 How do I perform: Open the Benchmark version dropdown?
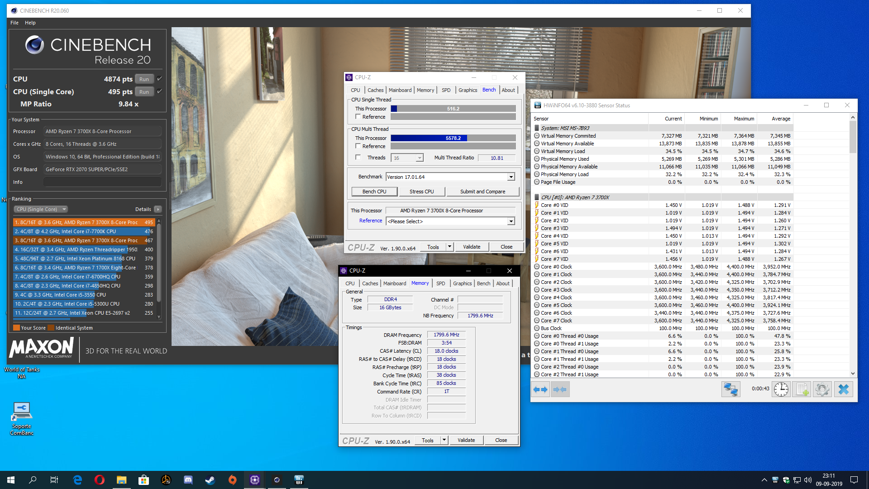pyautogui.click(x=511, y=177)
